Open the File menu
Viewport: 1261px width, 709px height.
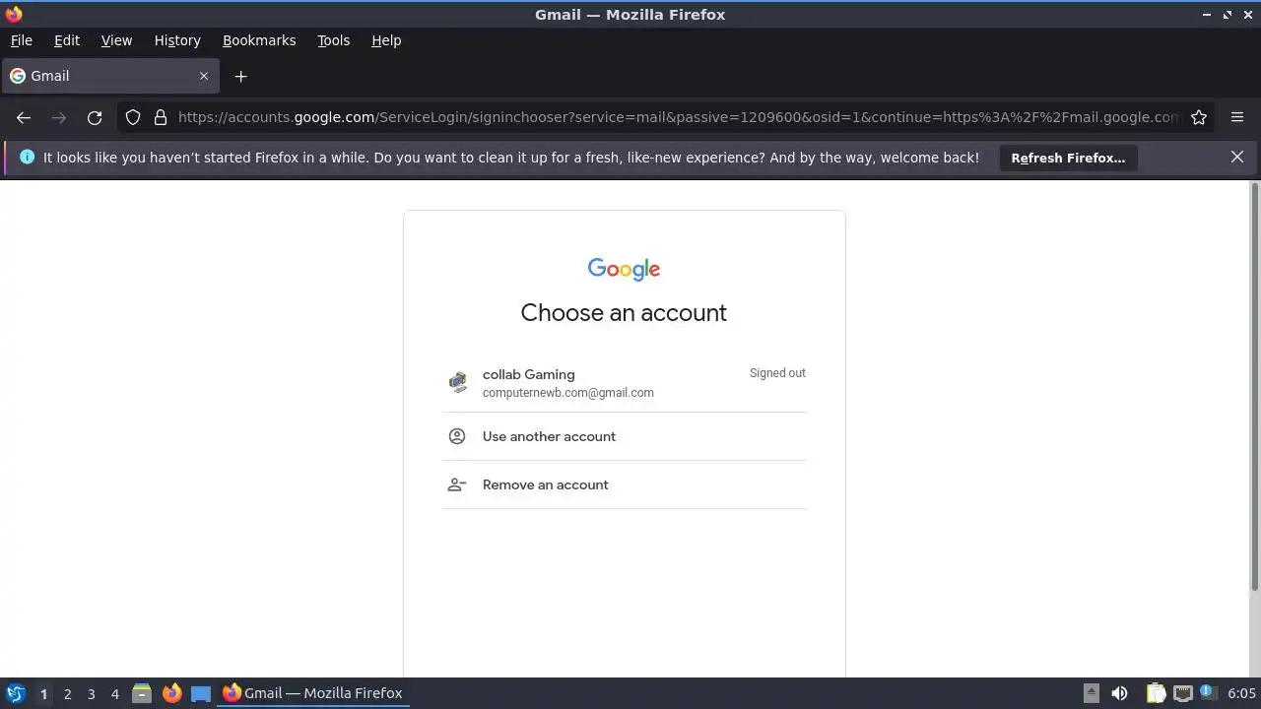21,40
